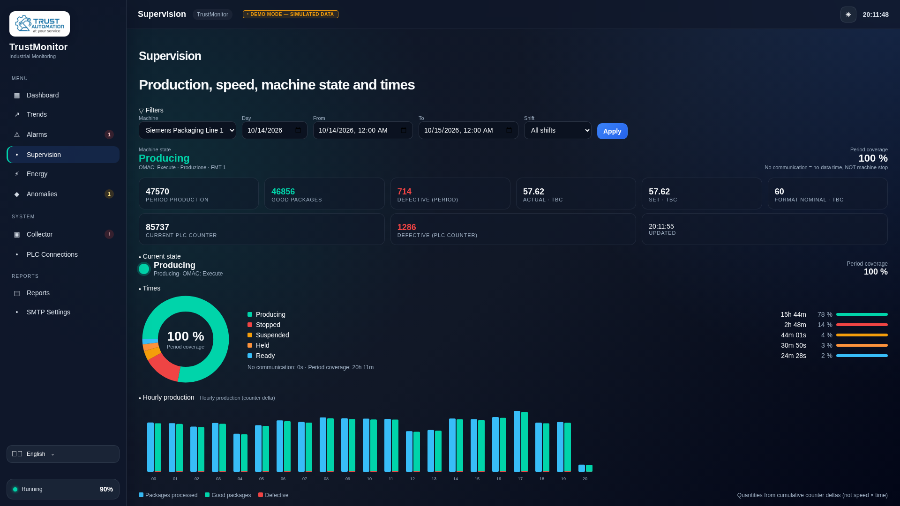Click the Stopped legend swatch

click(x=250, y=325)
